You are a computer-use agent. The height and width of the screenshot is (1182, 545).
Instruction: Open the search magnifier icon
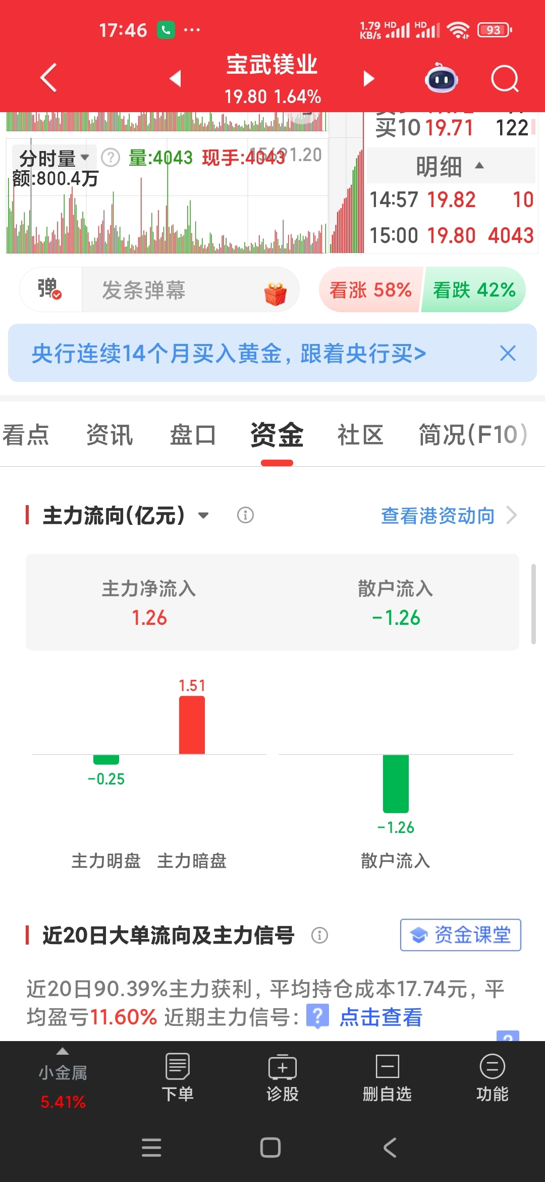tap(505, 79)
